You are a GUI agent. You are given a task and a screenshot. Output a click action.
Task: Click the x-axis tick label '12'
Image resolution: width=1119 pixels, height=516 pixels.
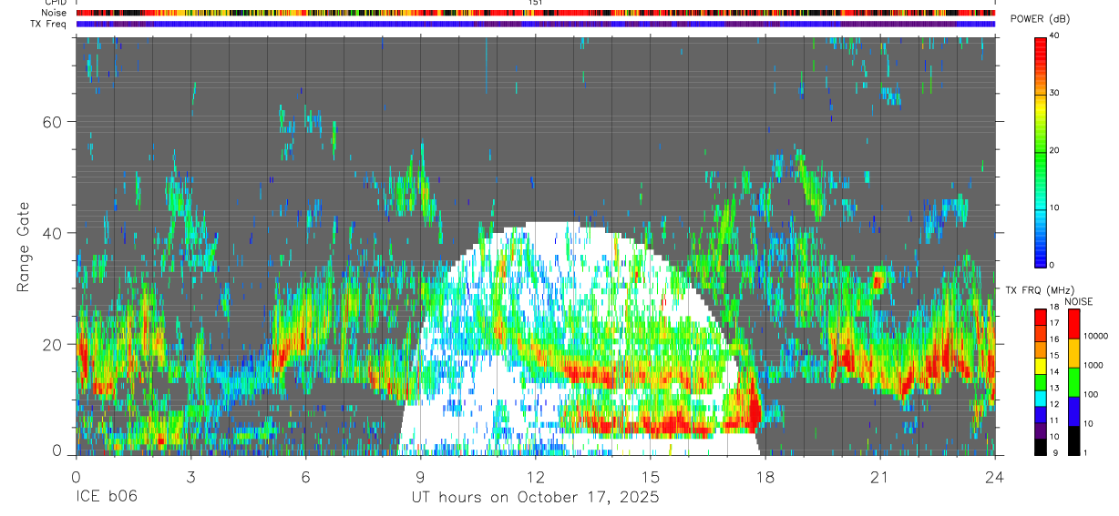[535, 476]
